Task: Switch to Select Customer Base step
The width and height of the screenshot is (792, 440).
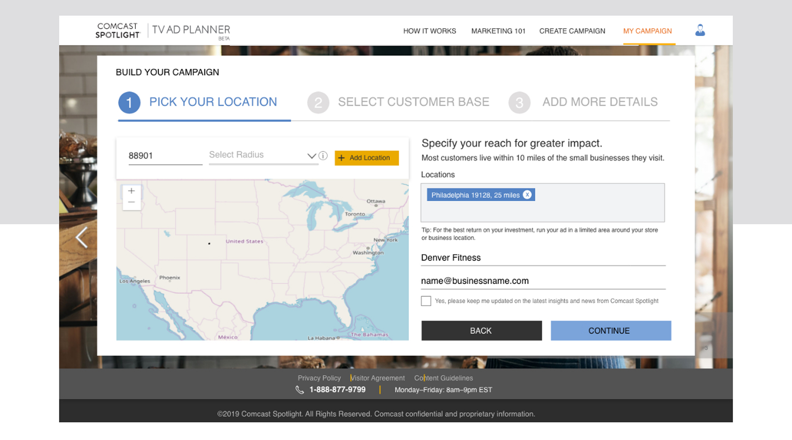Action: [413, 102]
